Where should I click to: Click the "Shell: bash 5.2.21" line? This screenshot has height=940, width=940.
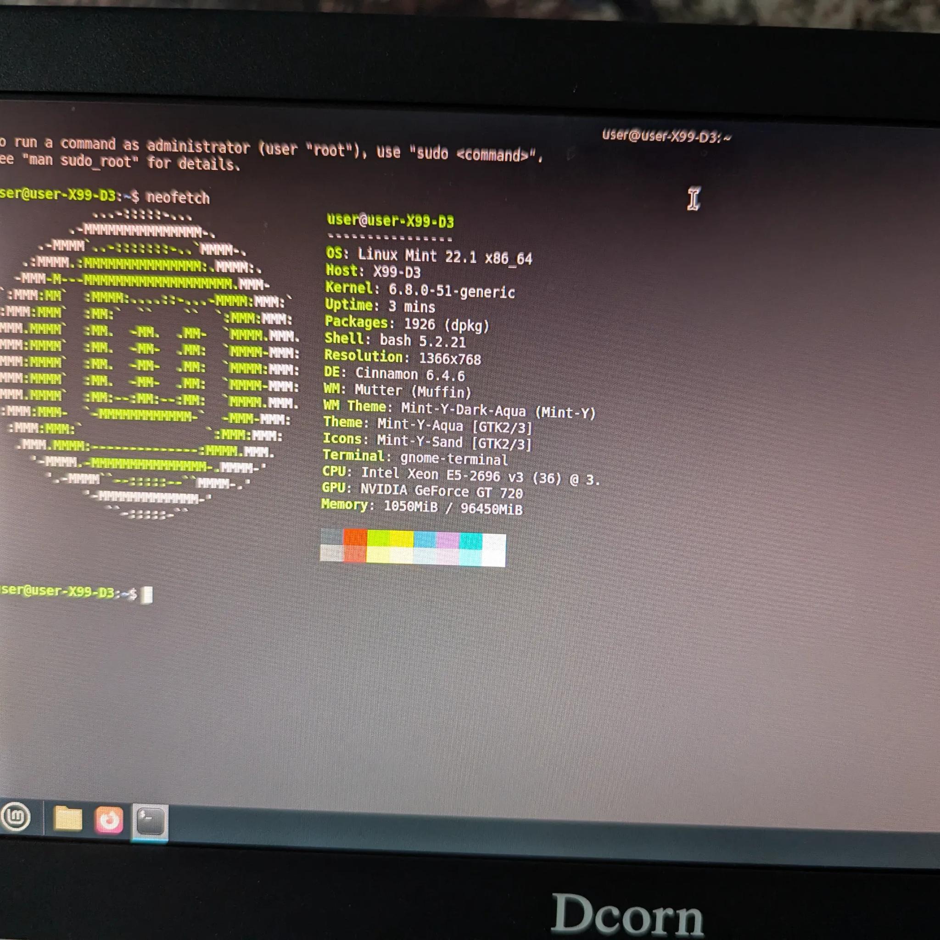pyautogui.click(x=395, y=340)
